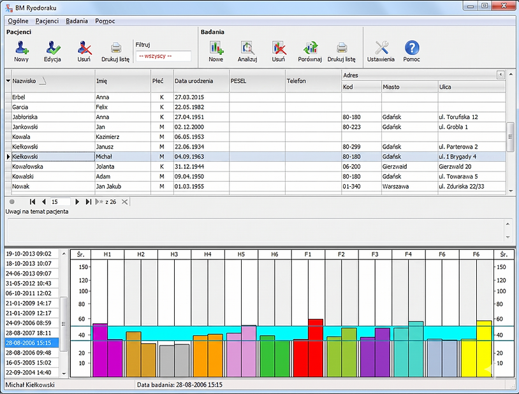Delete examination using Usuń in Badania
The width and height of the screenshot is (519, 394).
[x=279, y=51]
